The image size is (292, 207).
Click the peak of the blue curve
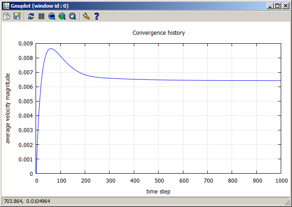tap(51, 49)
